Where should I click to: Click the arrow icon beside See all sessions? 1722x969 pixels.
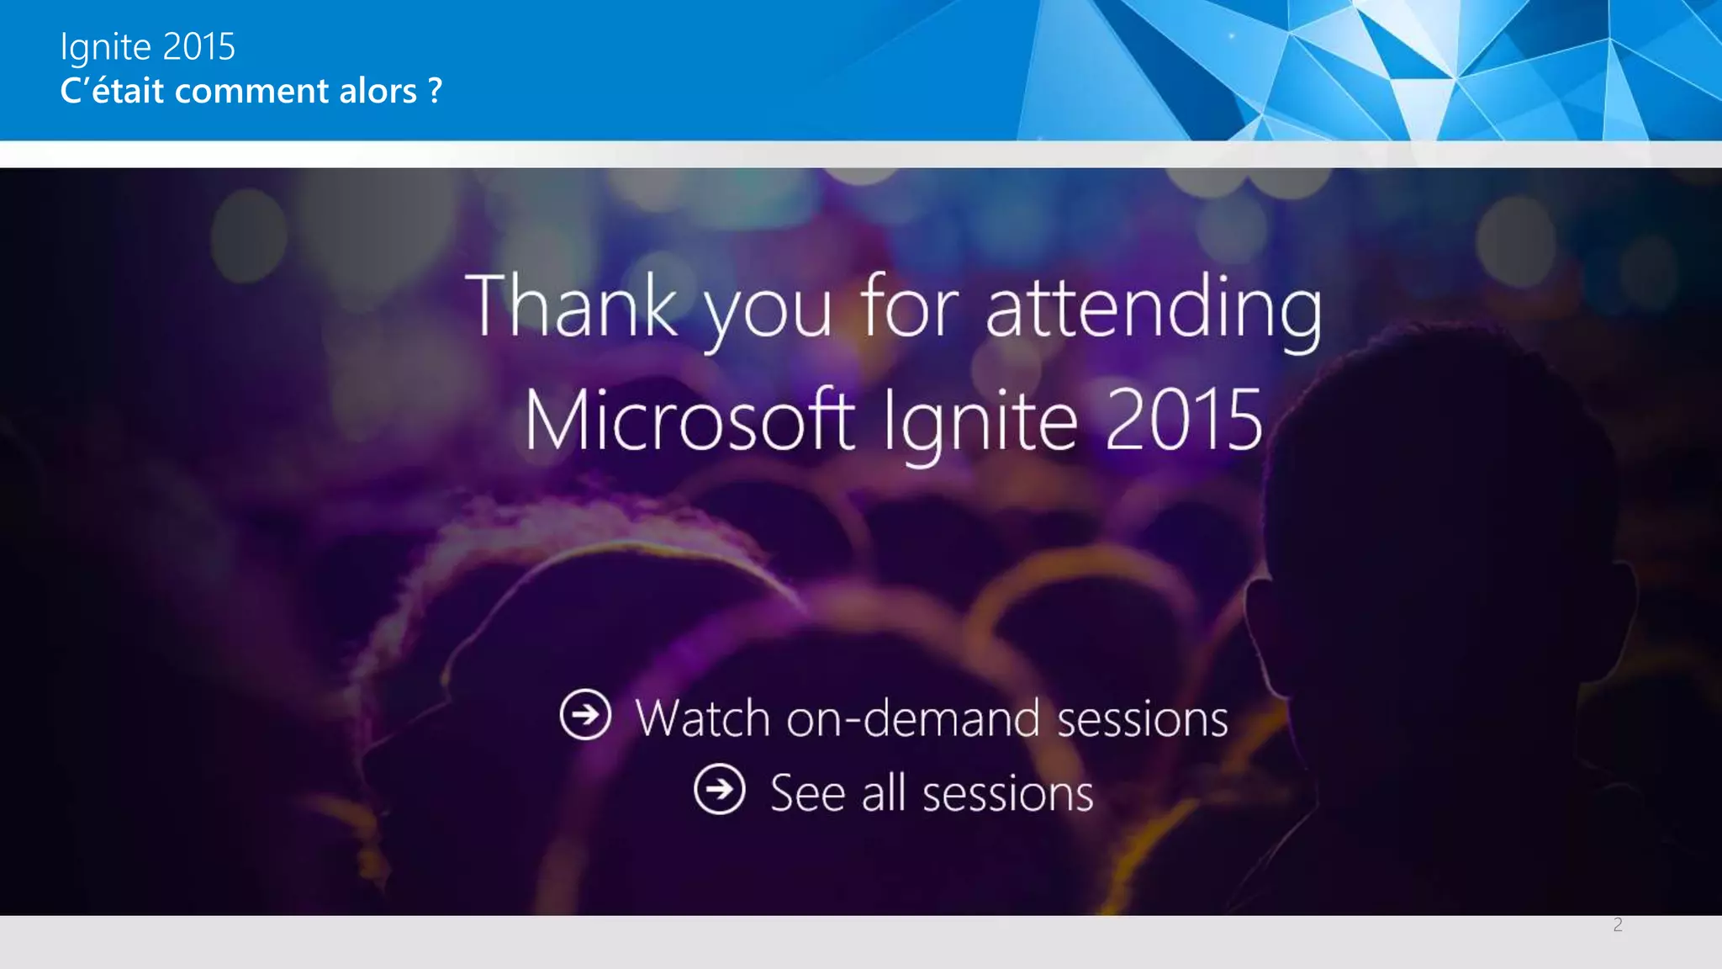(x=720, y=790)
